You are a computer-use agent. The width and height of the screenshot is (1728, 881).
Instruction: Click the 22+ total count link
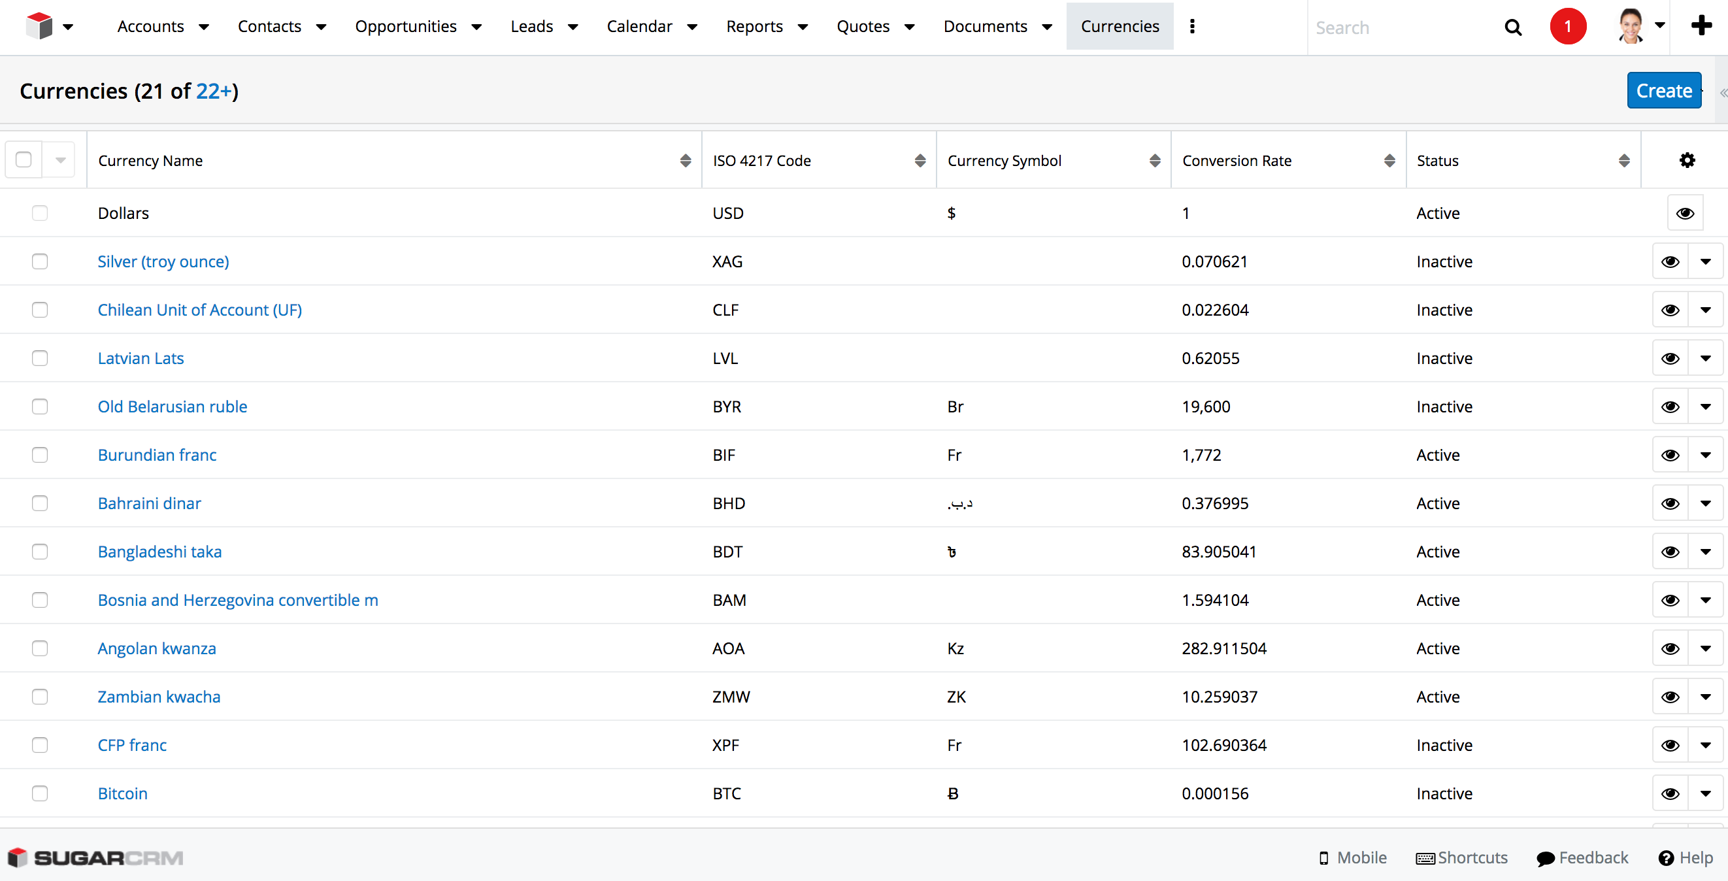(x=213, y=91)
